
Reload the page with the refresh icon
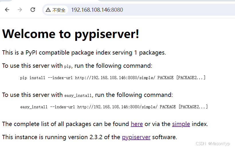click(33, 10)
